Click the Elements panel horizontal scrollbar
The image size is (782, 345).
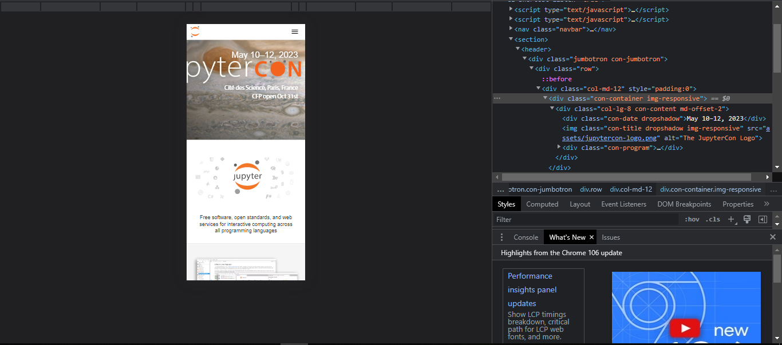tap(626, 177)
